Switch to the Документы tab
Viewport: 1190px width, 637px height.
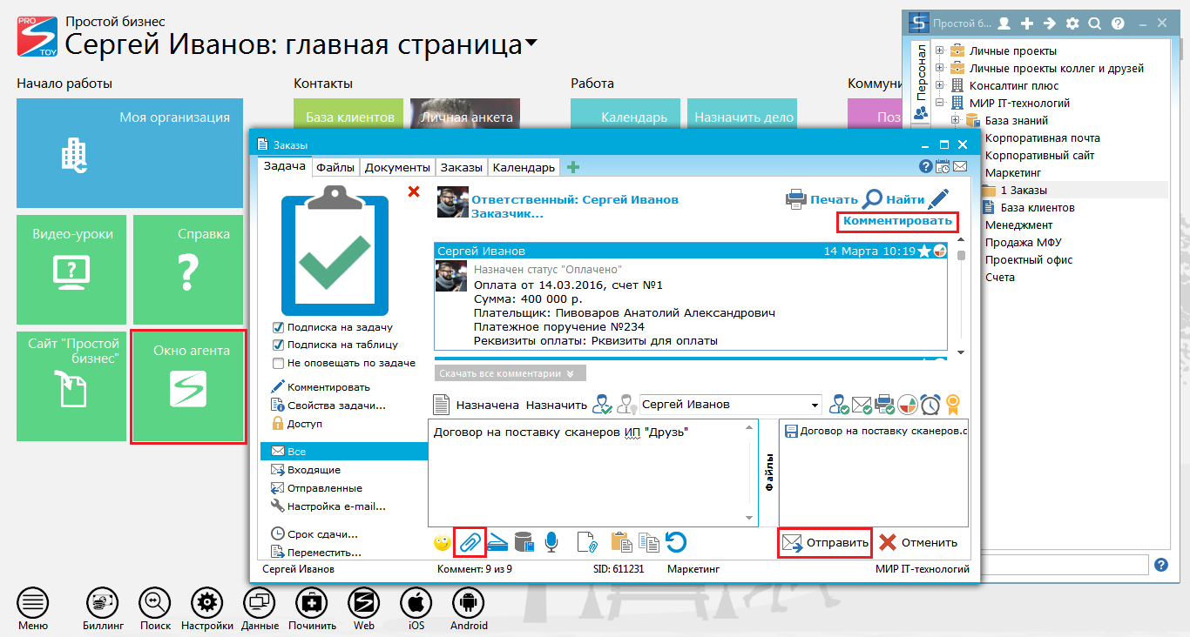[x=397, y=167]
